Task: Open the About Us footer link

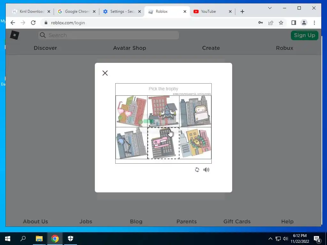Action: [35, 221]
